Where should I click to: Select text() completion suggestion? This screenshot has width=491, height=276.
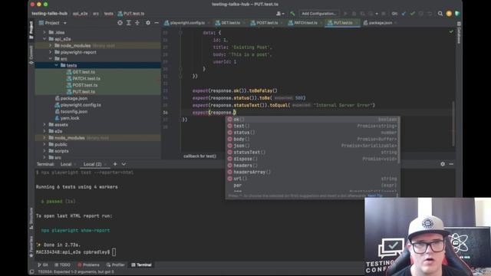point(312,126)
